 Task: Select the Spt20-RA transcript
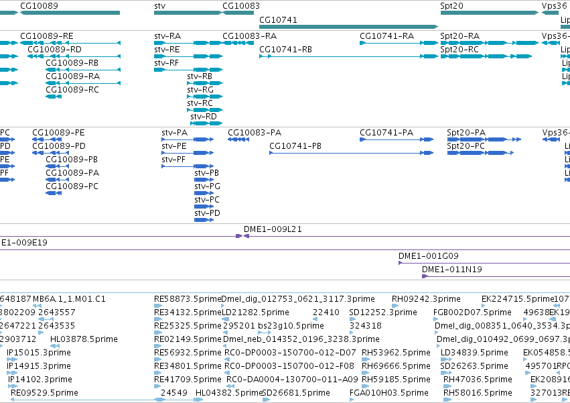click(459, 36)
